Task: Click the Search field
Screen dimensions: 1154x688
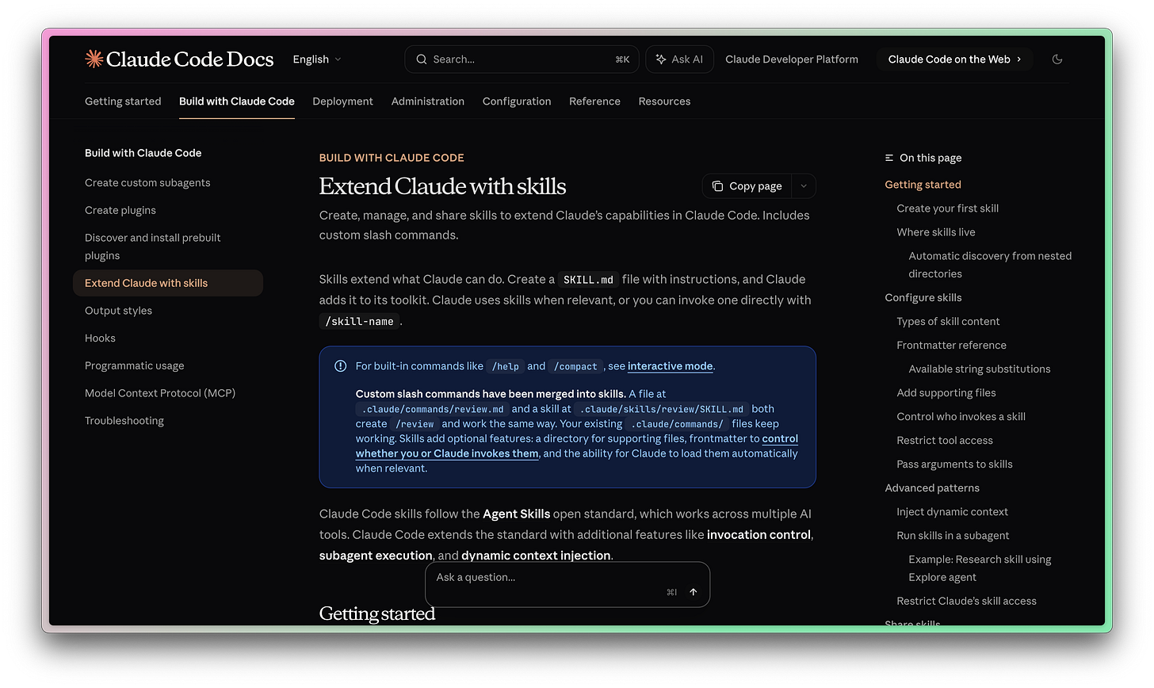Action: point(522,59)
